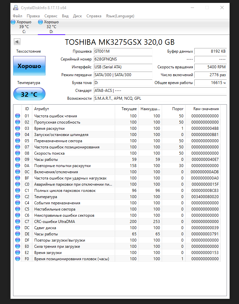239x304 pixels.
Task: Click the Наихудш... column header
Action: (x=150, y=109)
